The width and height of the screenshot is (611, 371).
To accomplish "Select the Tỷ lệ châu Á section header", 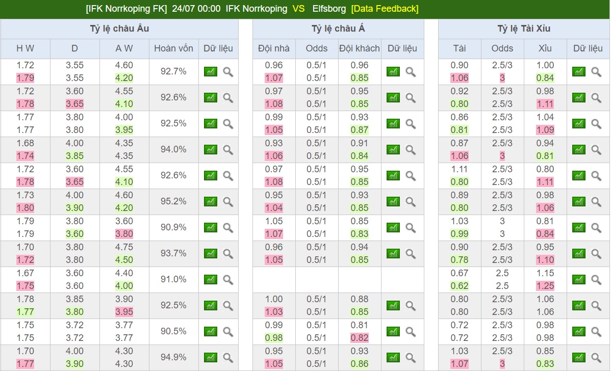I will 338,29.
